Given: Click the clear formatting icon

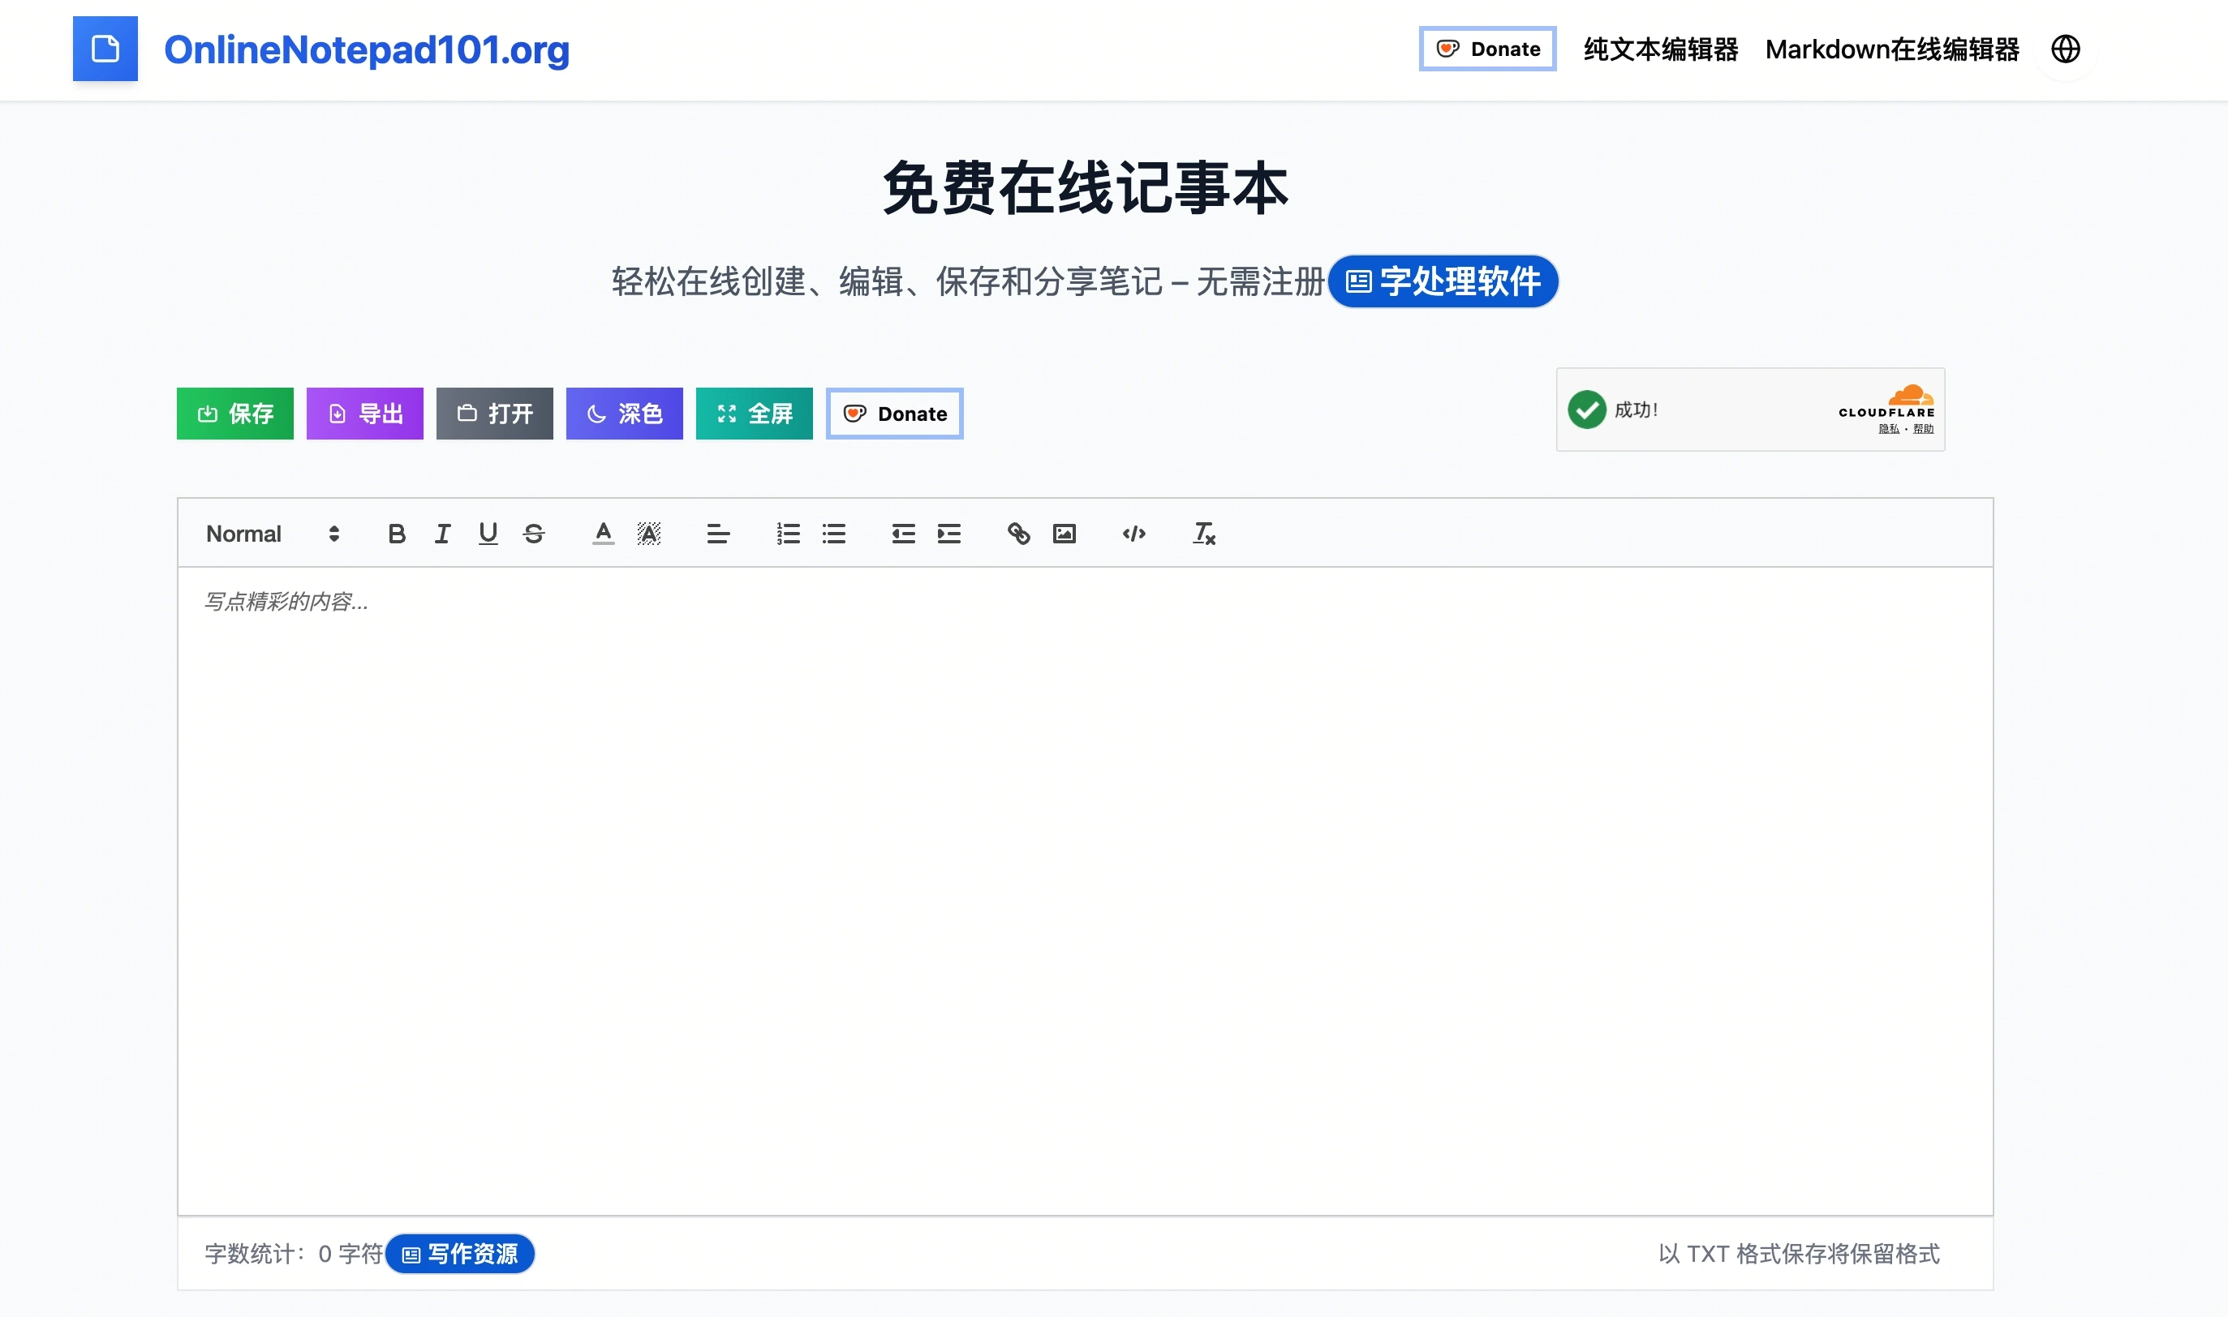Looking at the screenshot, I should coord(1203,534).
